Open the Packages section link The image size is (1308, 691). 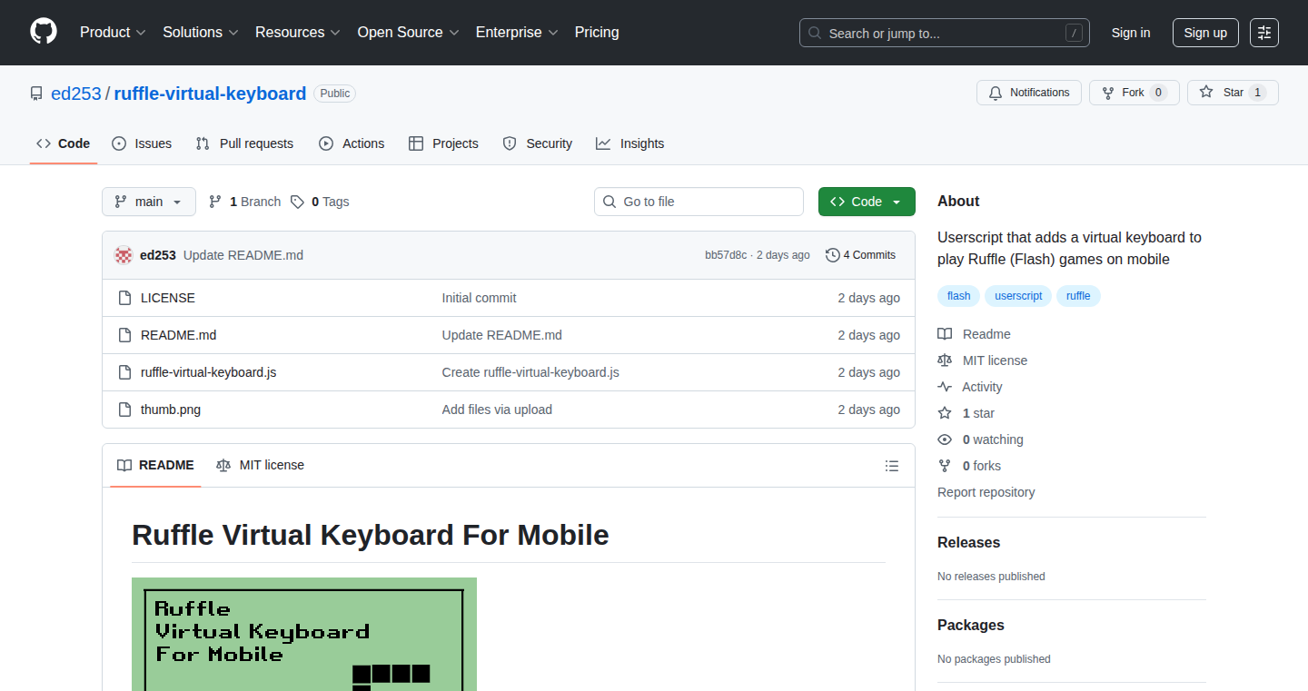click(x=971, y=625)
